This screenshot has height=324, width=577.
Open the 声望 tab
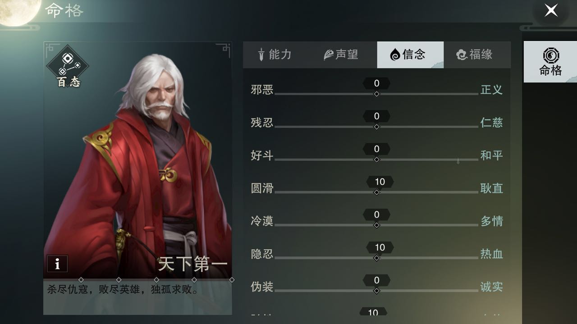click(342, 55)
